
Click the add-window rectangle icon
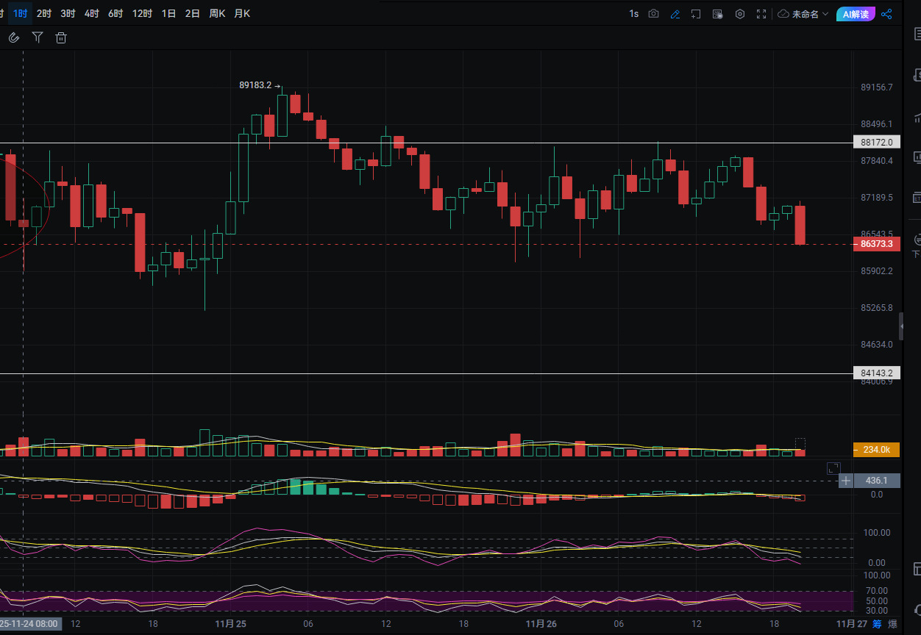coord(696,14)
